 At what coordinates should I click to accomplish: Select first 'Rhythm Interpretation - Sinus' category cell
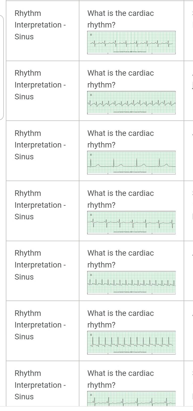coord(42,31)
